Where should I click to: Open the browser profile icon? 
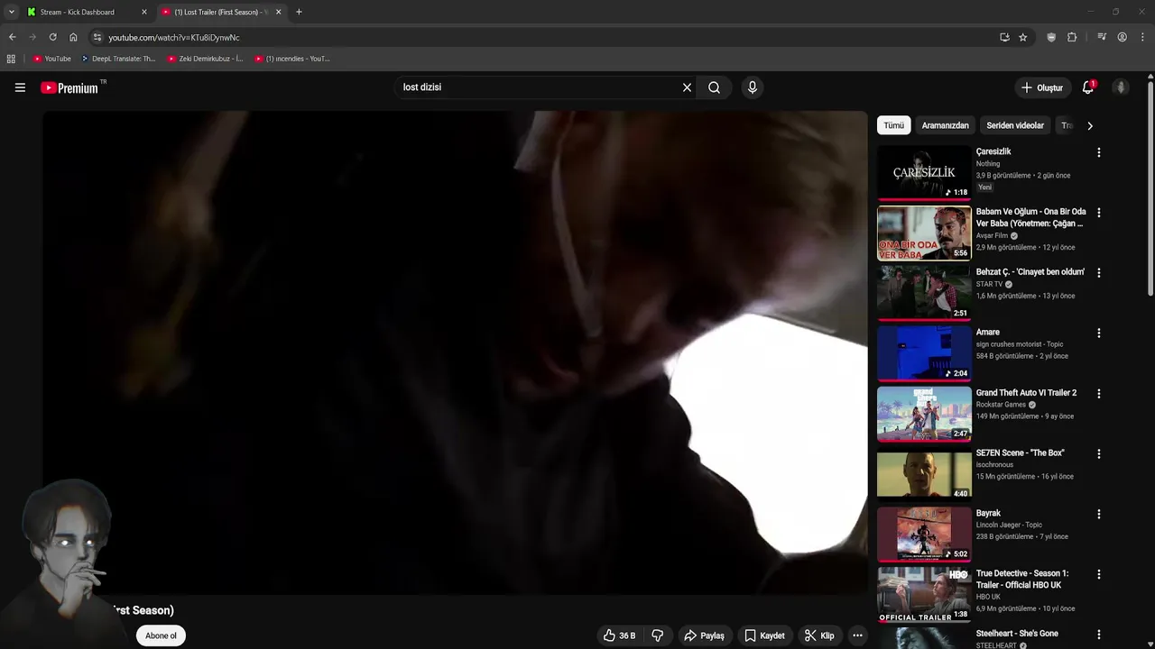[1122, 37]
